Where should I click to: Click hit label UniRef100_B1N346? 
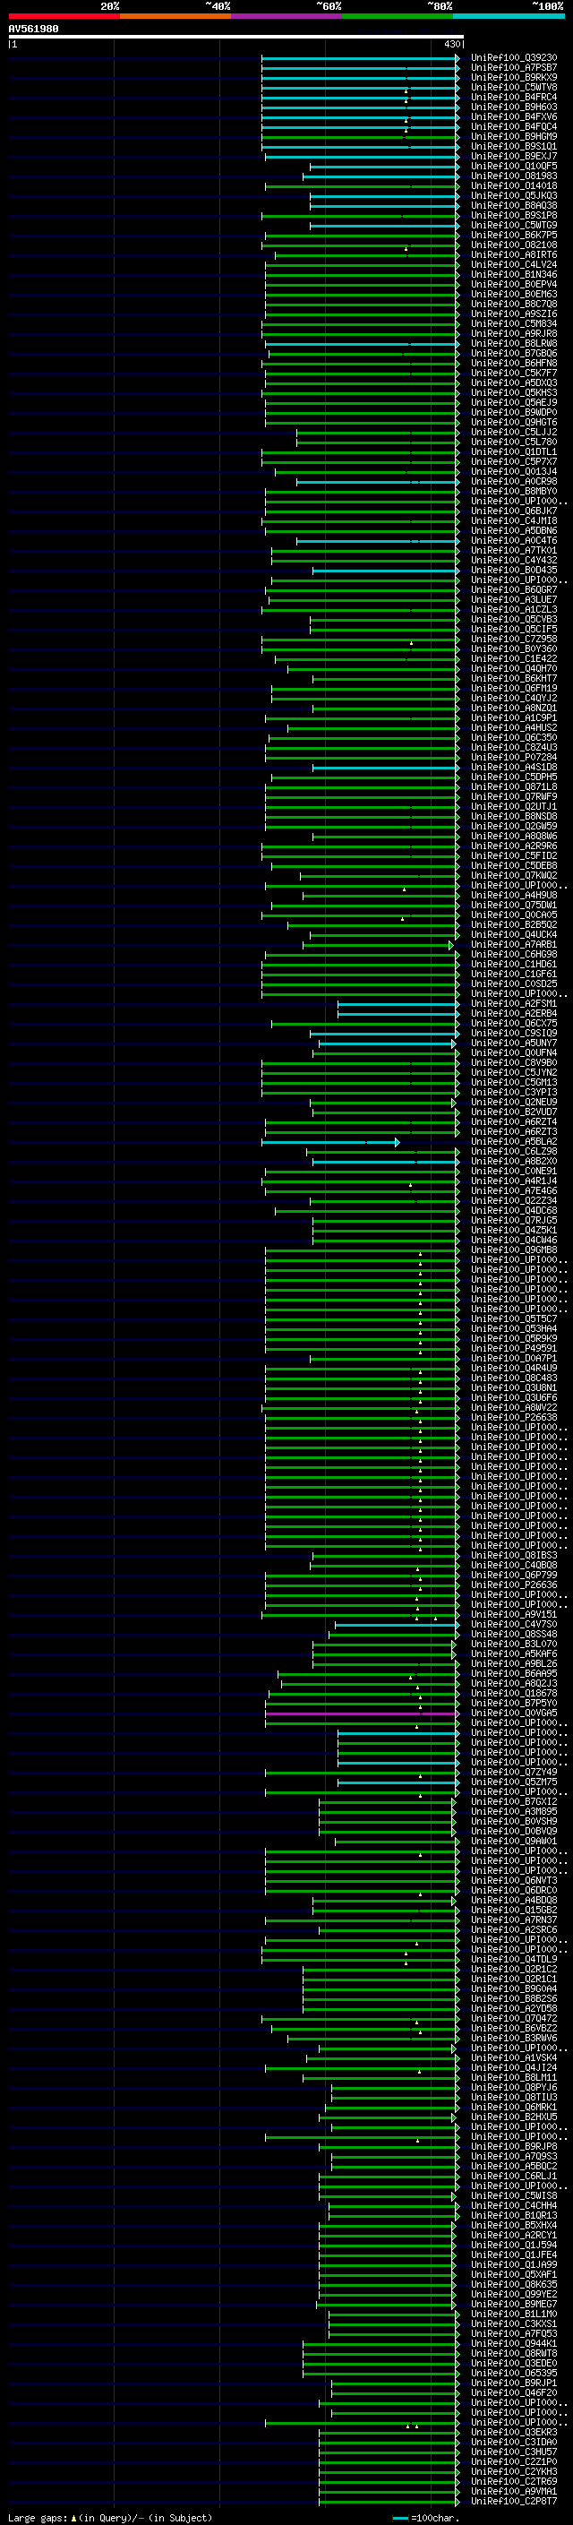pos(513,276)
